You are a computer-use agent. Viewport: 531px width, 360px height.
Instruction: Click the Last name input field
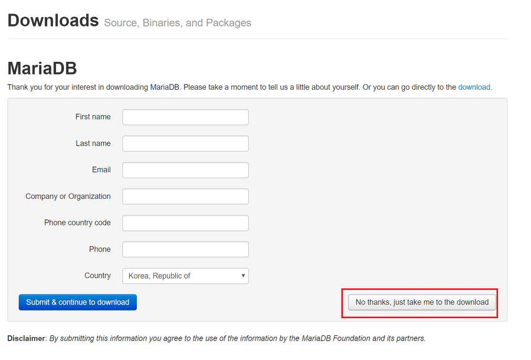point(185,143)
